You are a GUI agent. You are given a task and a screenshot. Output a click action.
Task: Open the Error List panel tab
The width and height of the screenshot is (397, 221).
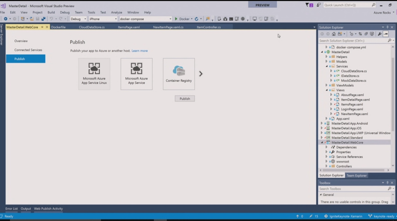click(12, 209)
